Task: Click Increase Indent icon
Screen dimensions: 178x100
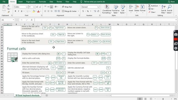Action: [59, 11]
